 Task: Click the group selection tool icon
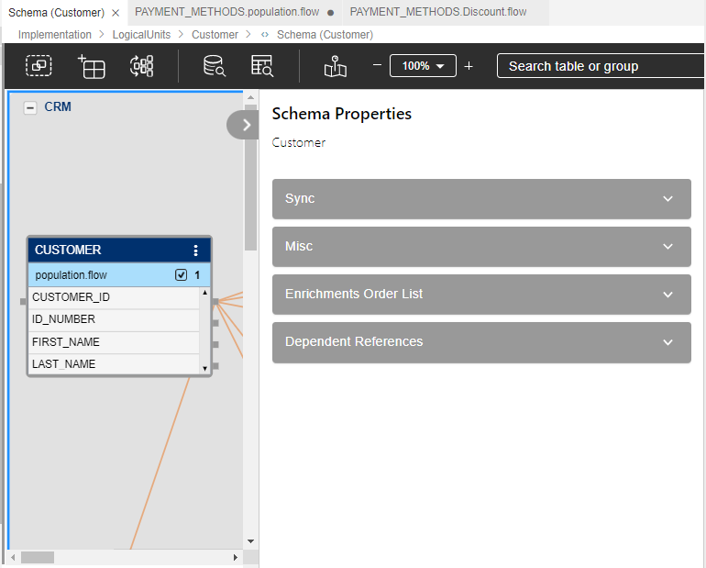(x=39, y=66)
